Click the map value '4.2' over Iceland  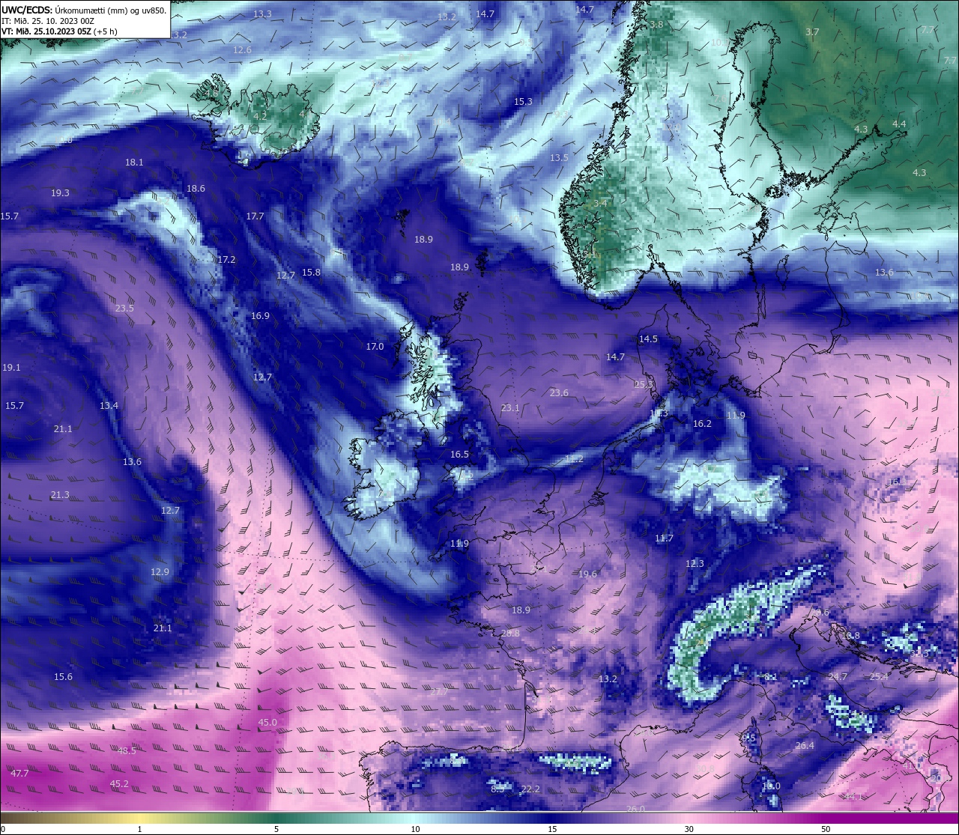pos(260,117)
